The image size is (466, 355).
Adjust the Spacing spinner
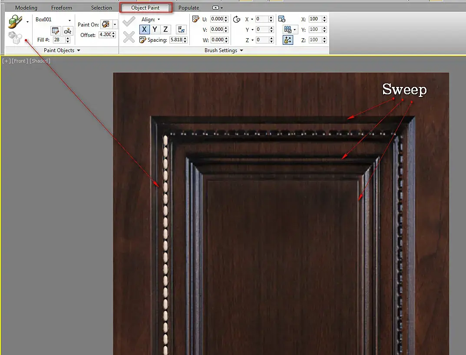coord(185,40)
